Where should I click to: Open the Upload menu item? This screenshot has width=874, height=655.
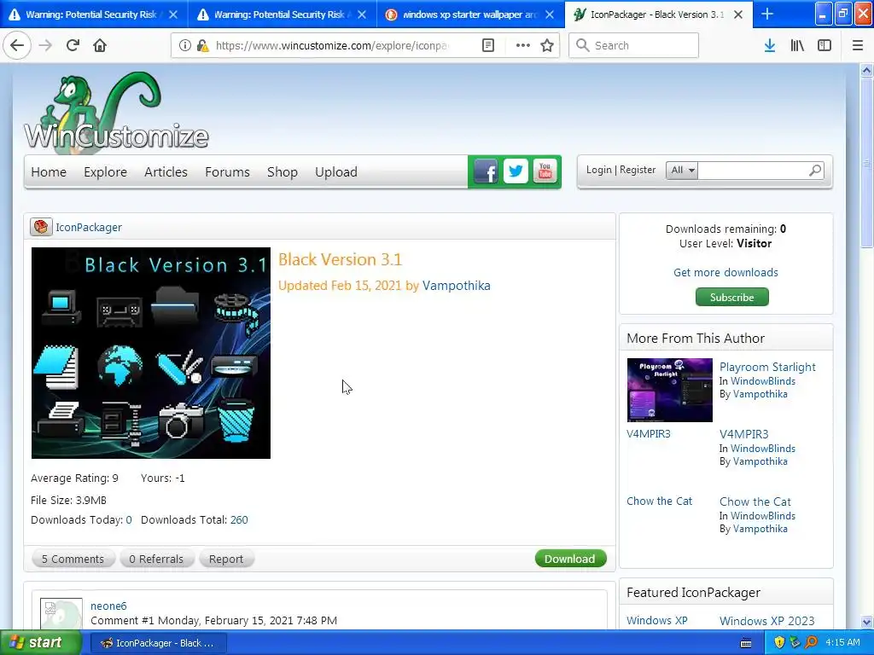336,172
